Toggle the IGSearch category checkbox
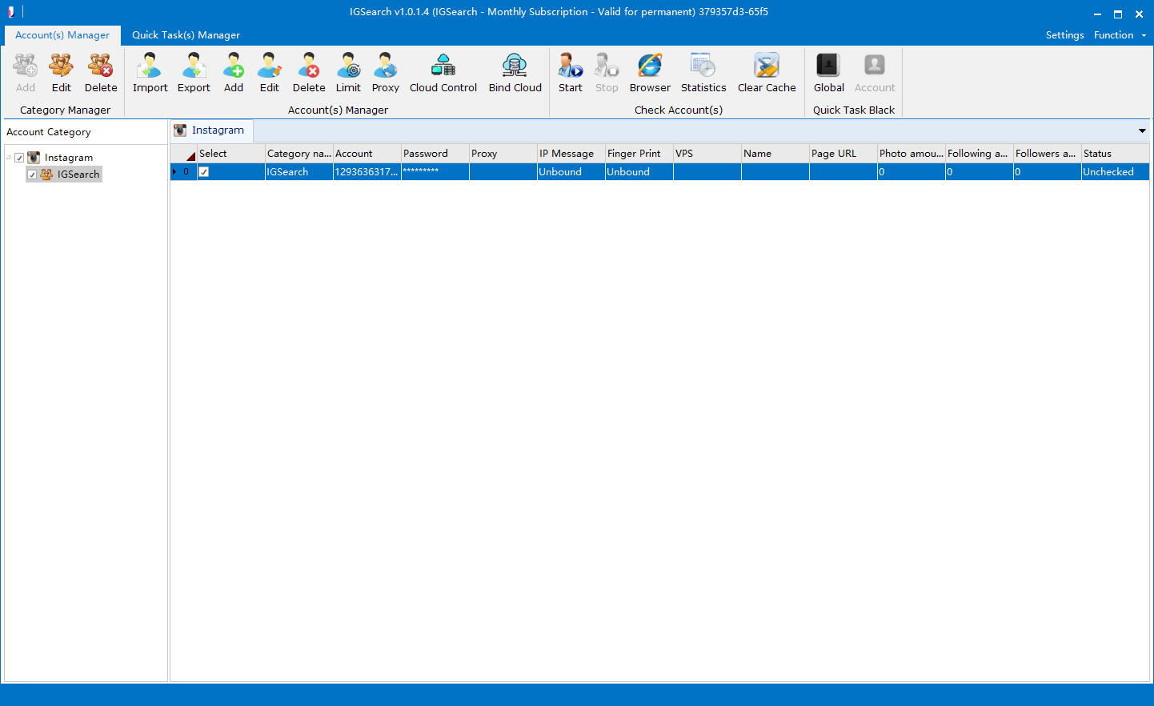Image resolution: width=1154 pixels, height=706 pixels. [32, 174]
